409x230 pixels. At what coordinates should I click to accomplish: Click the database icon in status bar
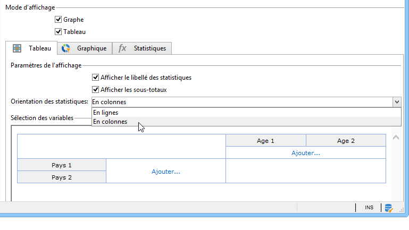(389, 208)
